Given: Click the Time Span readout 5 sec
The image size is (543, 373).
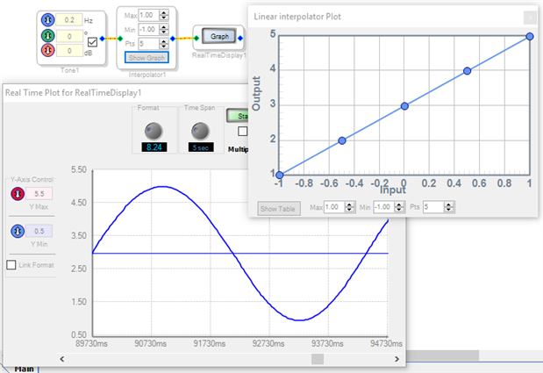Looking at the screenshot, I should click(201, 147).
